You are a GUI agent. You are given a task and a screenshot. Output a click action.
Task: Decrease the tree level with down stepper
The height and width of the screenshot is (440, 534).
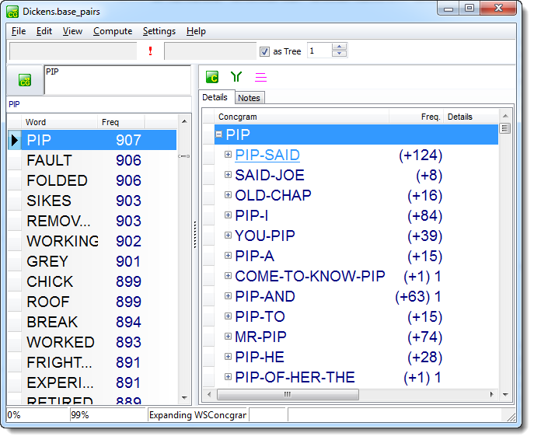pyautogui.click(x=339, y=54)
